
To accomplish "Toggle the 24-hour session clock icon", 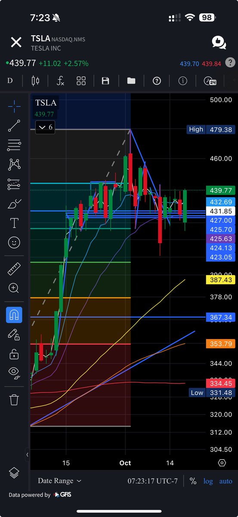I will pos(210,81).
